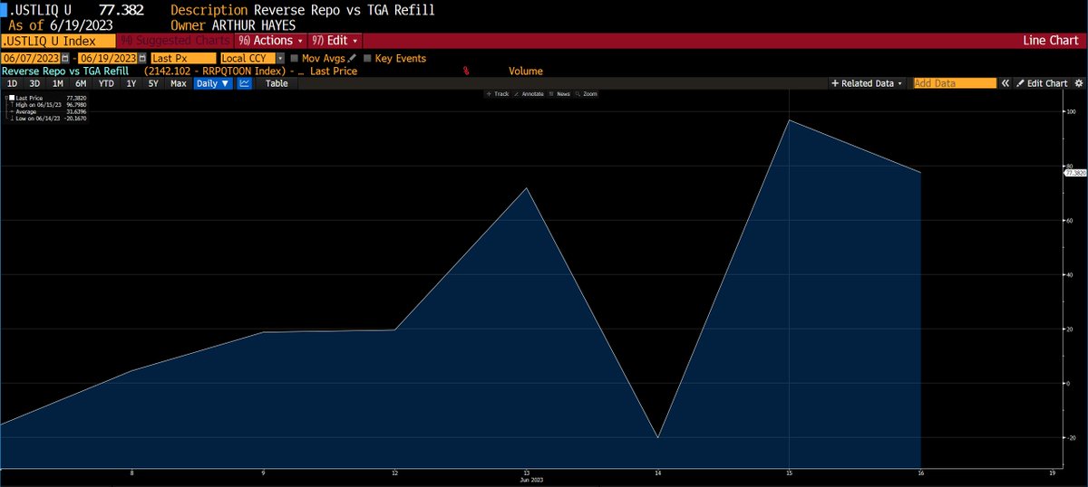Show News on the chart
1088x487 pixels.
pos(560,94)
